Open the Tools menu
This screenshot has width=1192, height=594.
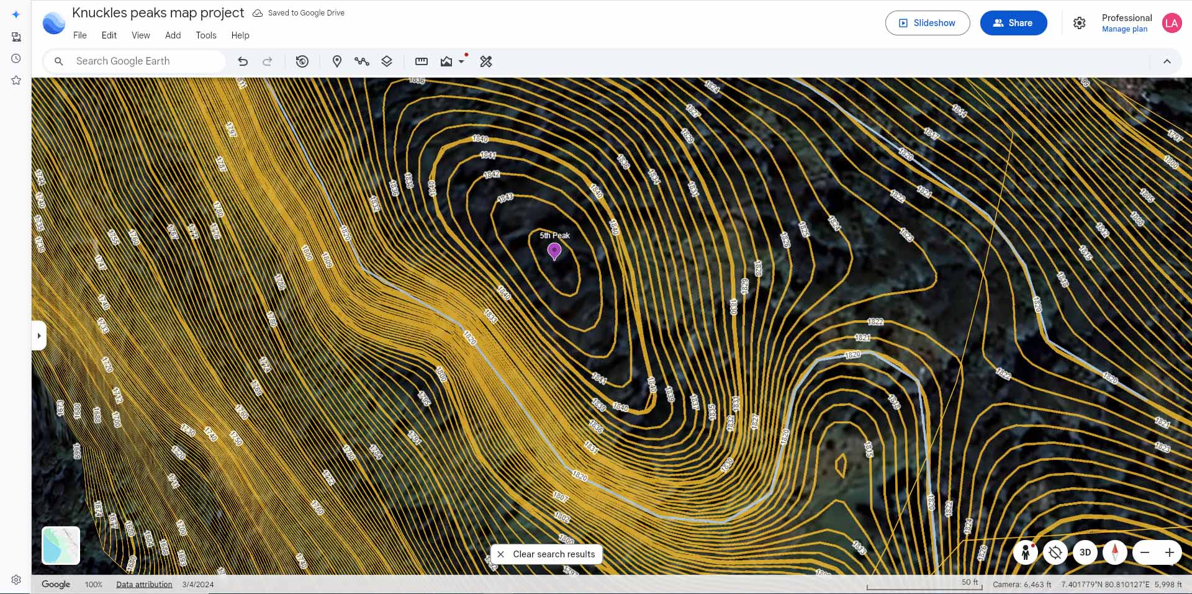(x=206, y=35)
